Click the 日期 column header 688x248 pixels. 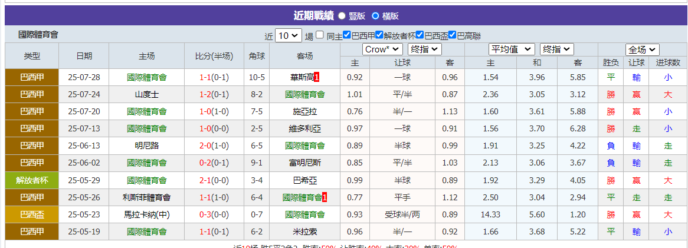click(x=84, y=56)
